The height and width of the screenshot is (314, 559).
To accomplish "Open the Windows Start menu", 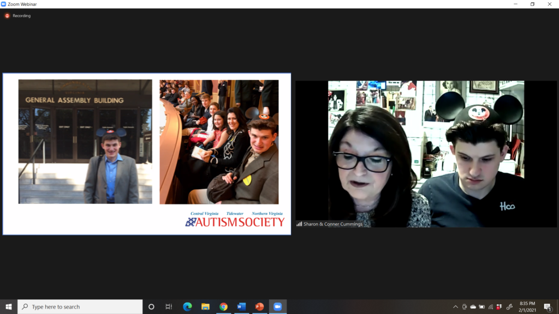I will [9, 306].
